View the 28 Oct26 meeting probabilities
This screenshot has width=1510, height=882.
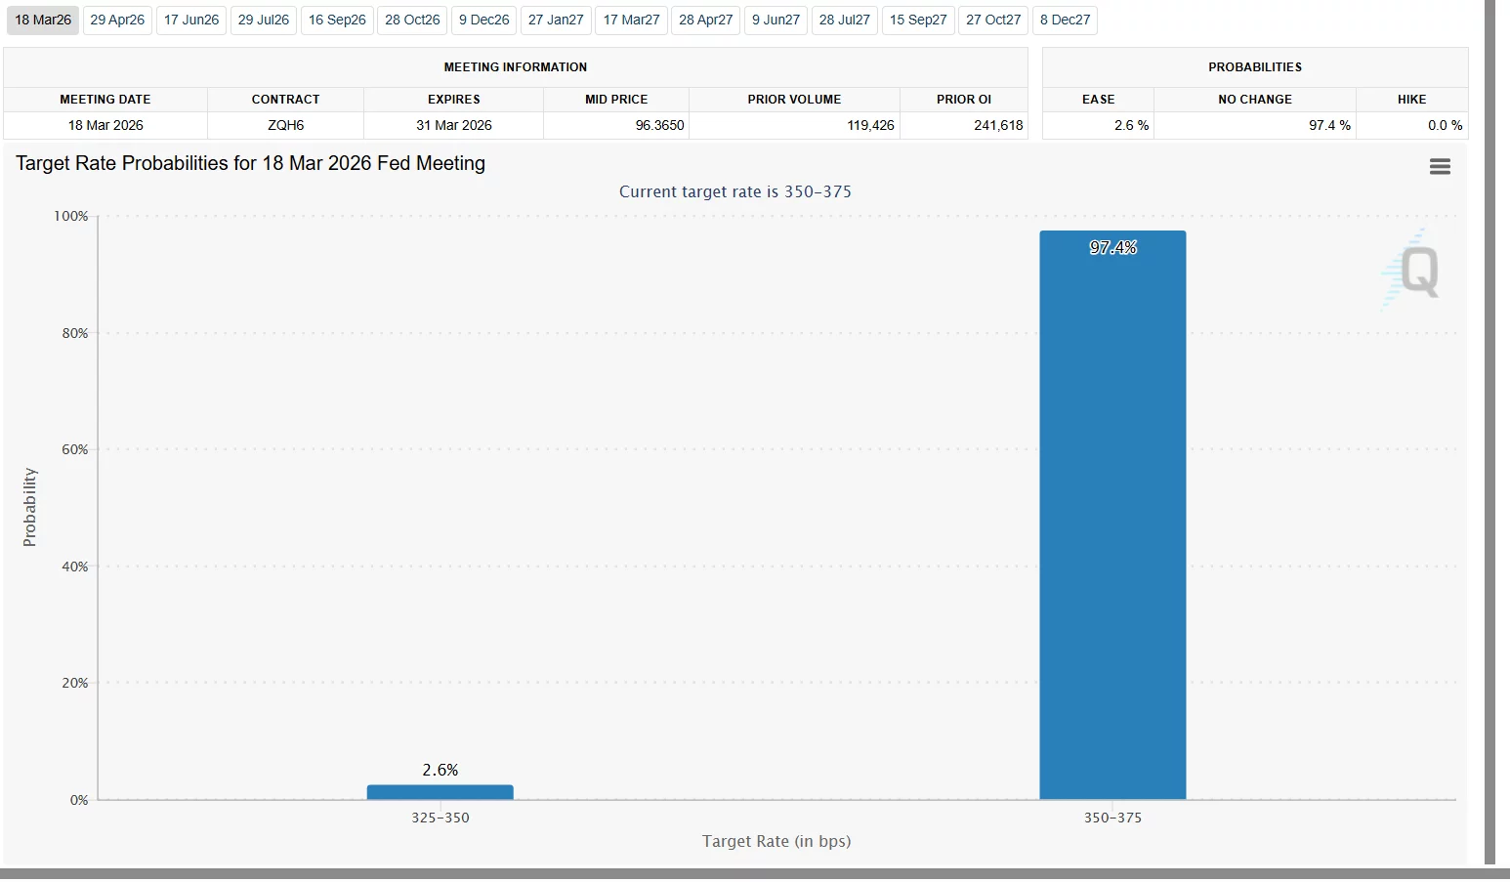coord(411,20)
